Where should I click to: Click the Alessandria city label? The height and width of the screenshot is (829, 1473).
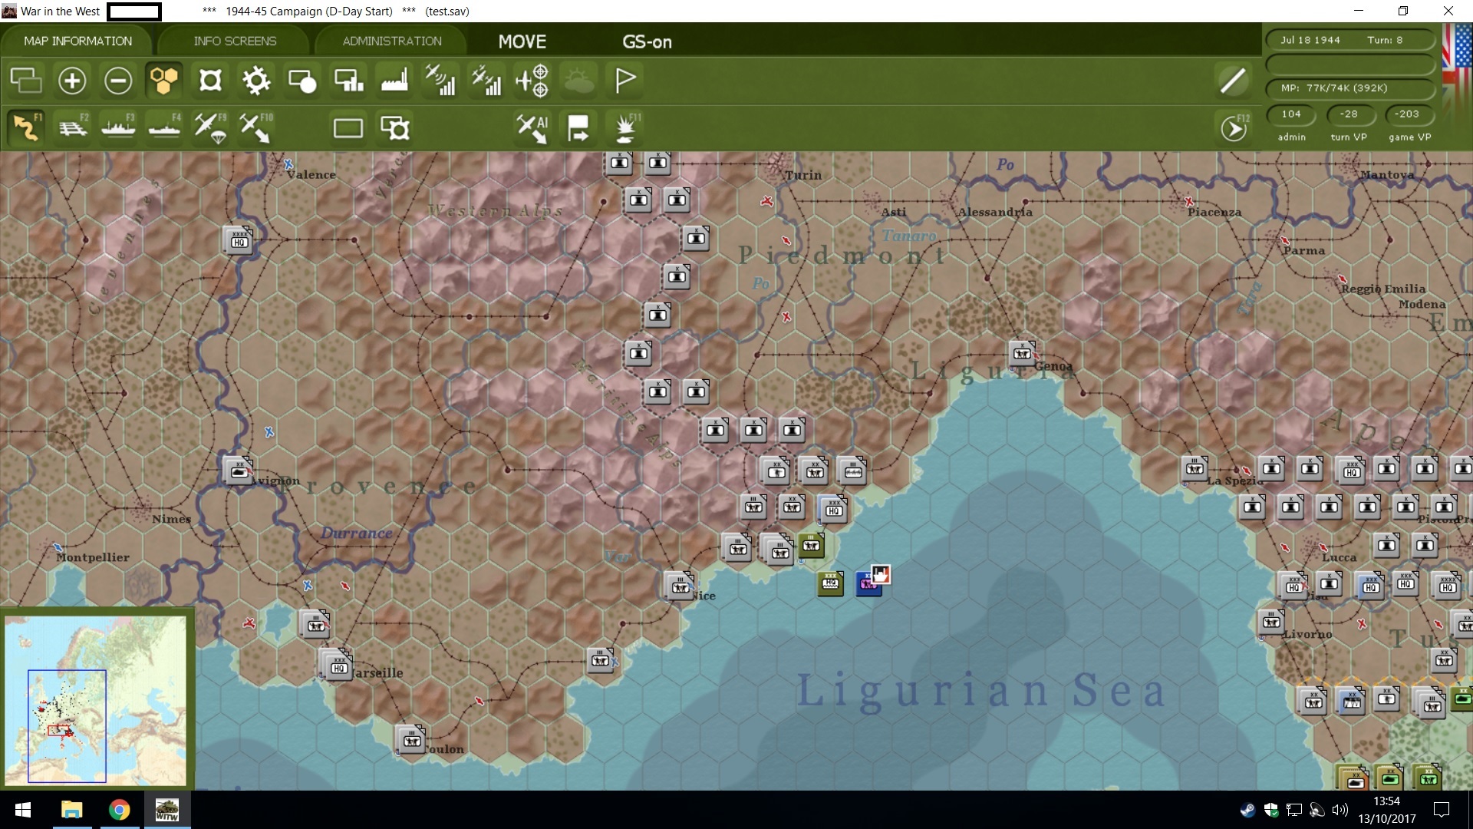click(995, 212)
